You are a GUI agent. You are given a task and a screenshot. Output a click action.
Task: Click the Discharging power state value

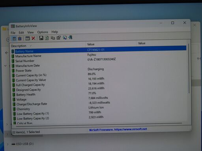tap(95, 69)
